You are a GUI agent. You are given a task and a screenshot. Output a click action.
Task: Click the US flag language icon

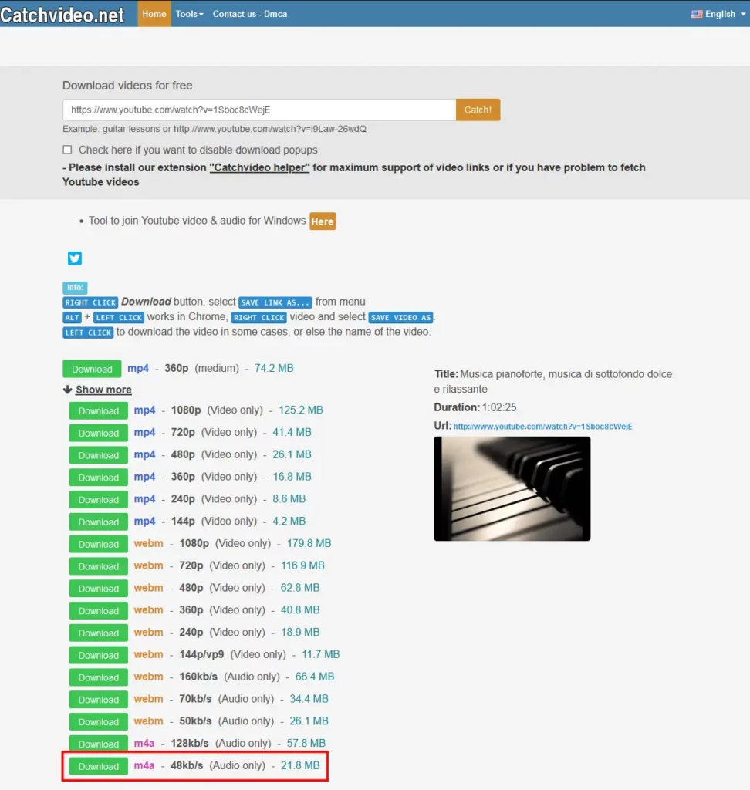(697, 14)
